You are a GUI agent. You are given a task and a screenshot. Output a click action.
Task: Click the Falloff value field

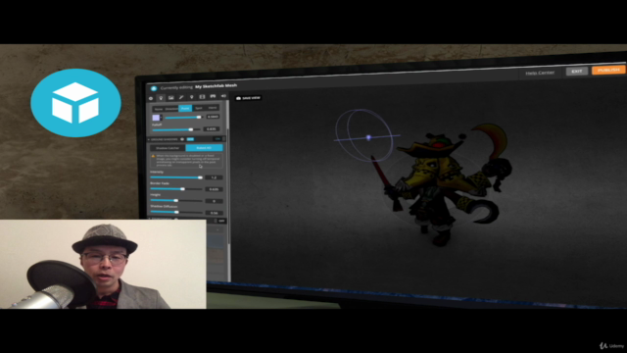(x=212, y=128)
